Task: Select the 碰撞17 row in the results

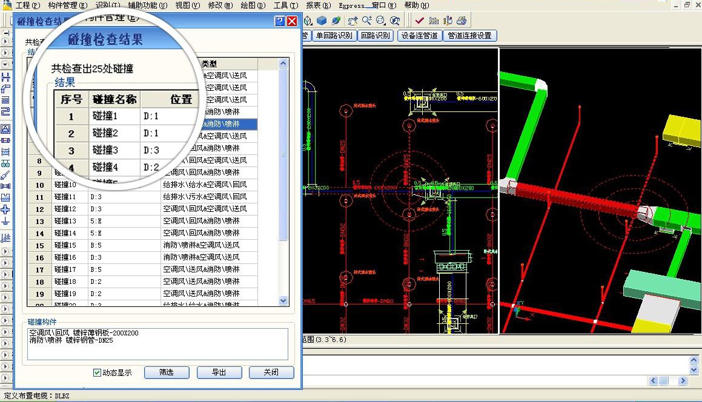Action: click(142, 269)
